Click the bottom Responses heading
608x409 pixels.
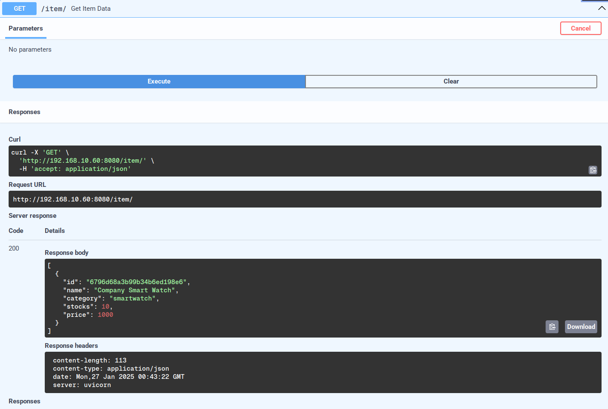24,401
